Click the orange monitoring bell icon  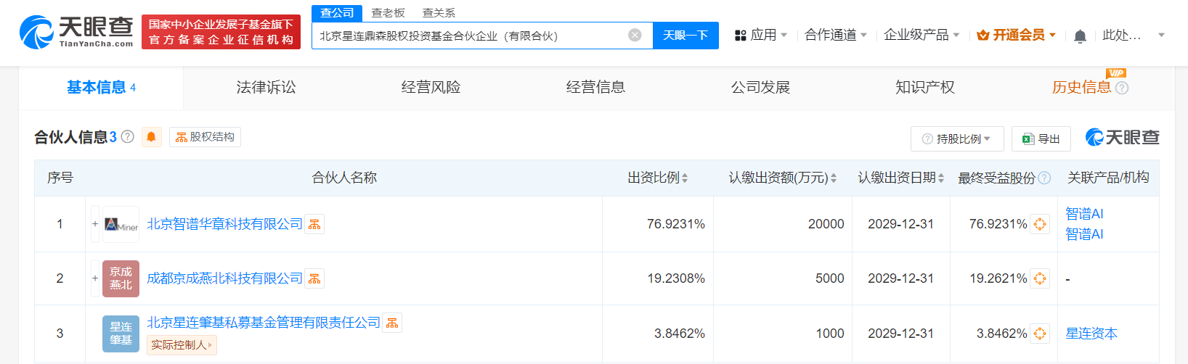click(152, 136)
